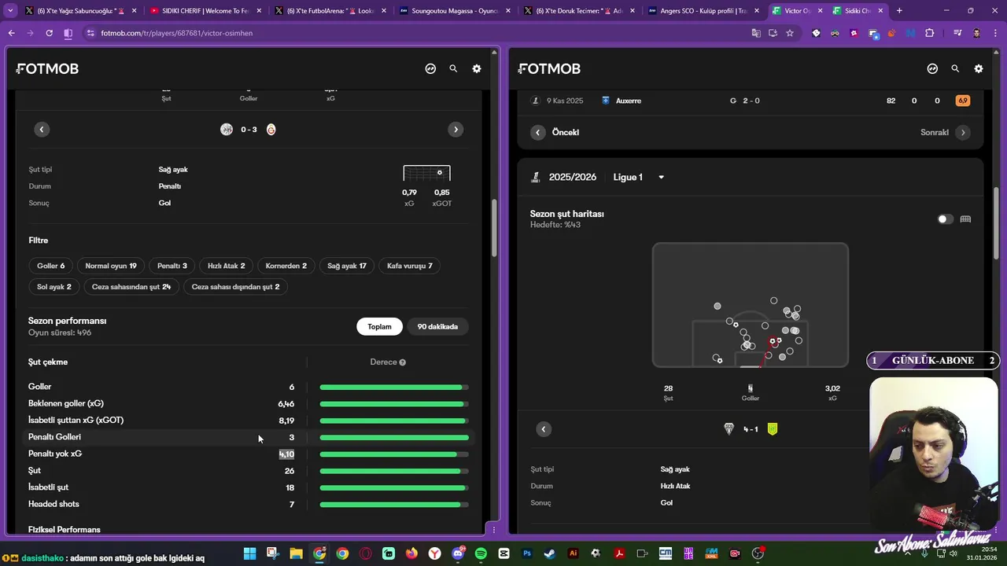Toggle Kornerden 2 filter chip
Viewport: 1007px width, 566px height.
click(x=286, y=266)
